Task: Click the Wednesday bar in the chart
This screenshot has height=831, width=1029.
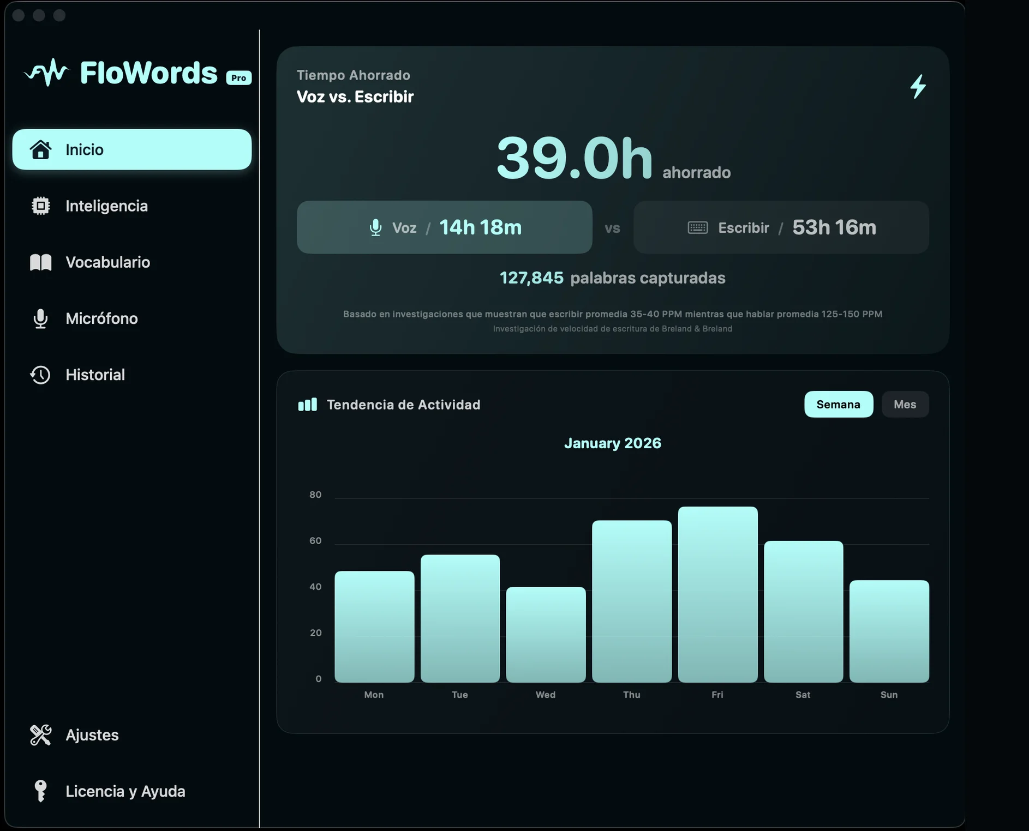Action: click(x=546, y=634)
